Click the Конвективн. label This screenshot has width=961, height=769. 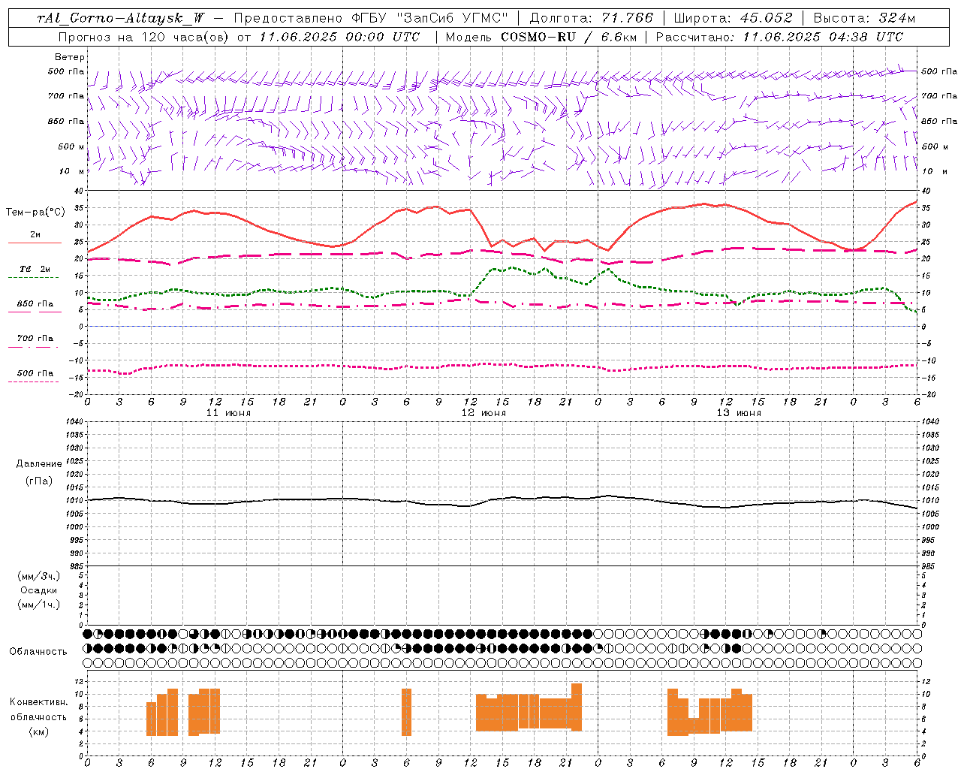pos(39,702)
